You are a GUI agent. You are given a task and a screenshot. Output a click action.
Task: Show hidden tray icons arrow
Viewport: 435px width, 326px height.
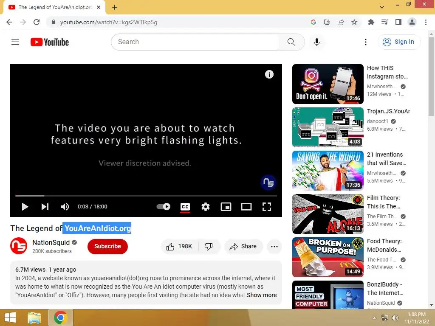(x=374, y=318)
